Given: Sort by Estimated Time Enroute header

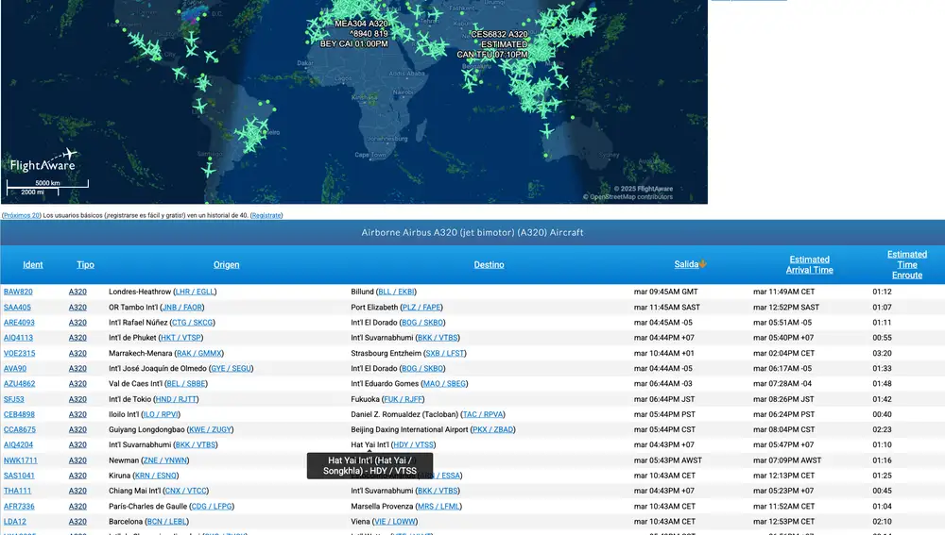Looking at the screenshot, I should [906, 264].
